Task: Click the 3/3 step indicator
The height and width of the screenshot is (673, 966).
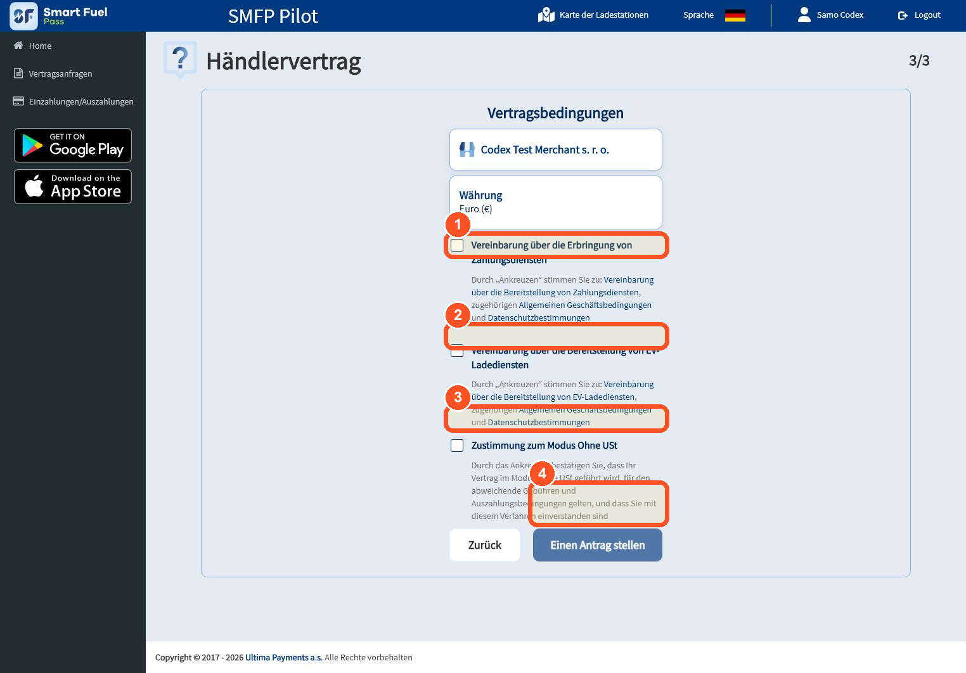Action: tap(919, 61)
